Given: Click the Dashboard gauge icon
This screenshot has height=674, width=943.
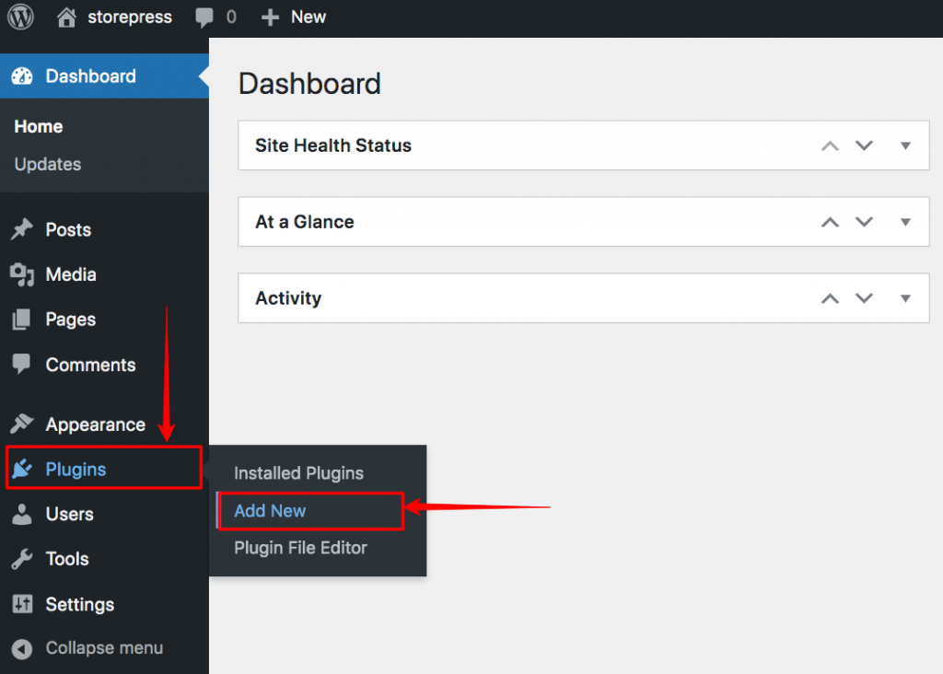Looking at the screenshot, I should click(22, 76).
